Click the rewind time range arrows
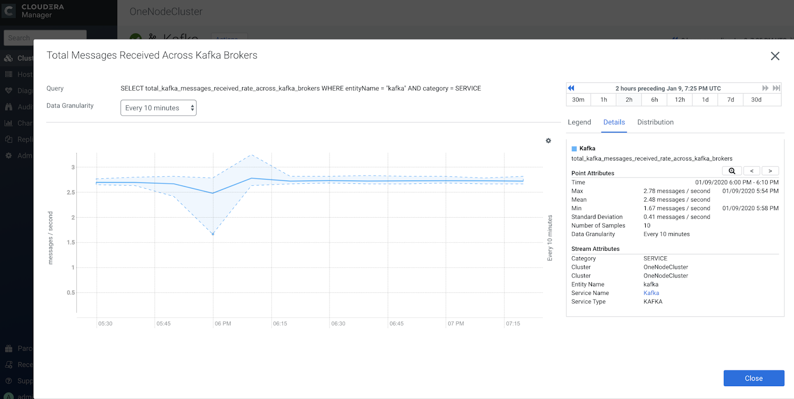Screen dimensions: 794x399 coord(571,88)
